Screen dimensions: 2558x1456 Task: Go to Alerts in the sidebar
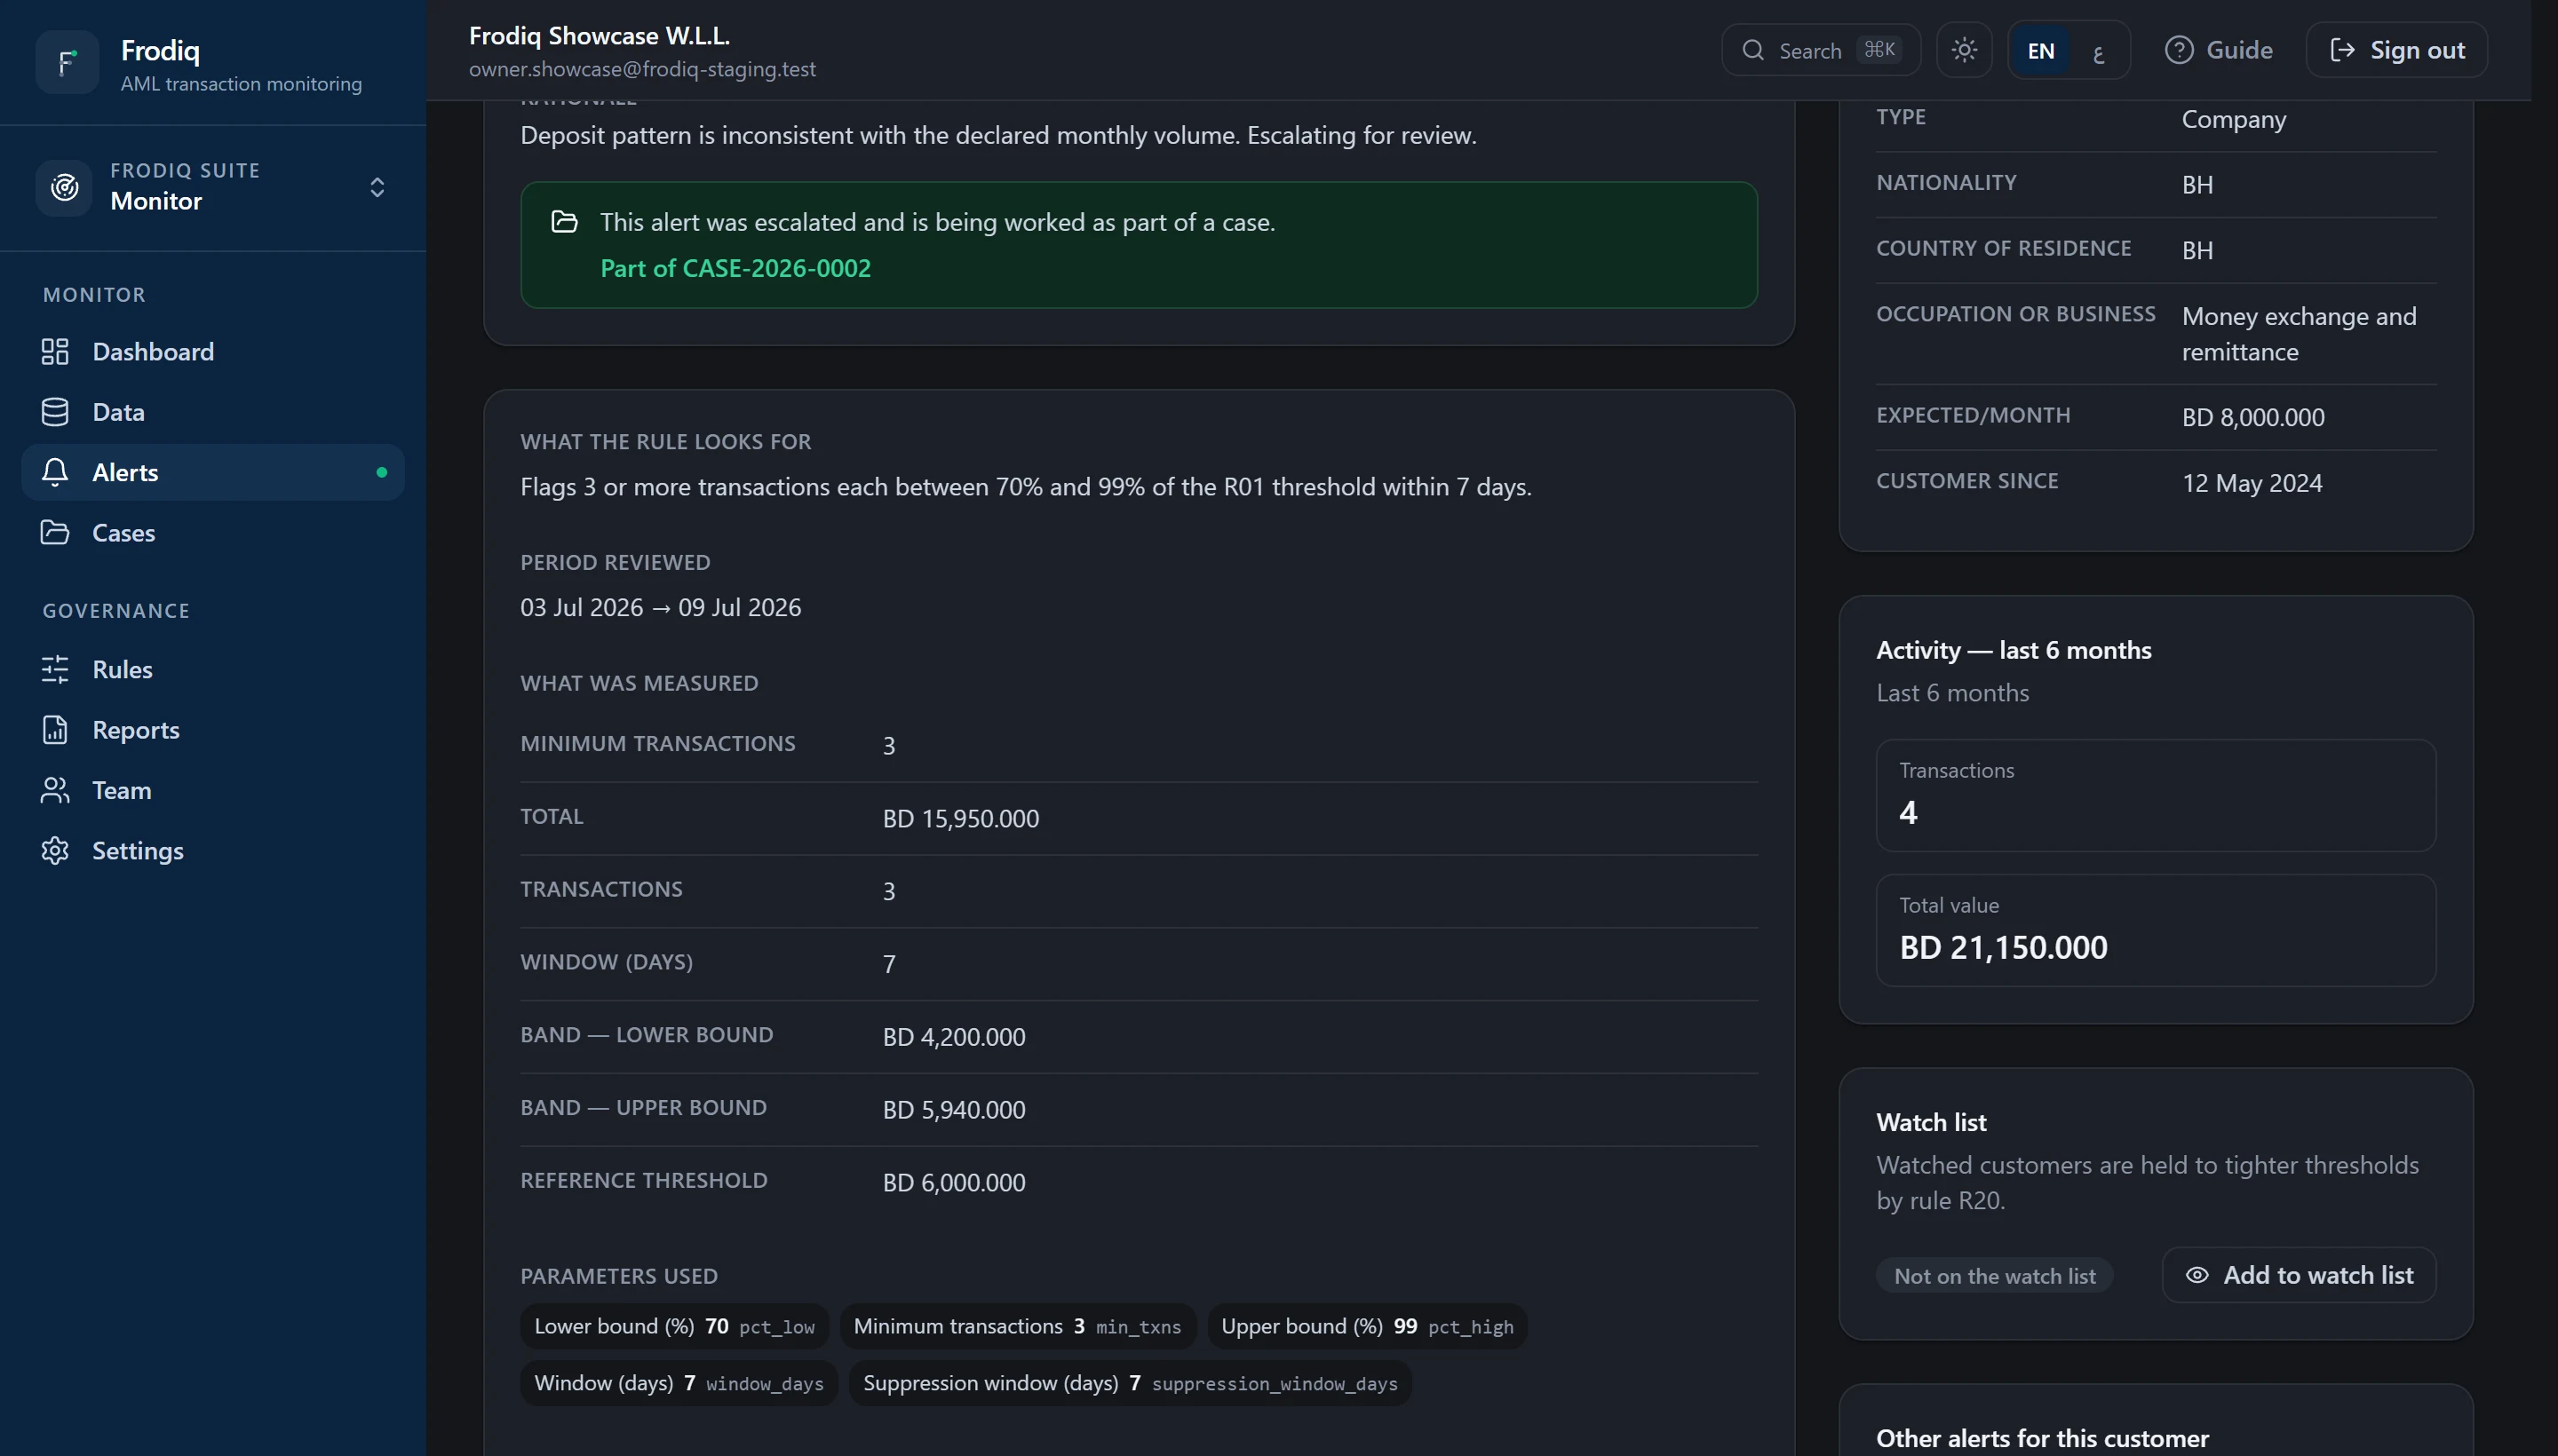[213, 472]
